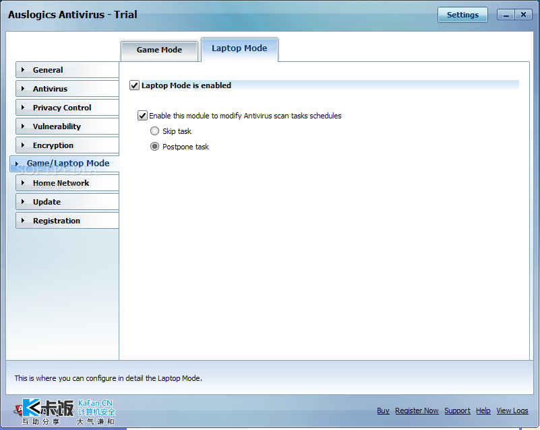Open the General settings section
This screenshot has height=430, width=540.
tap(67, 70)
